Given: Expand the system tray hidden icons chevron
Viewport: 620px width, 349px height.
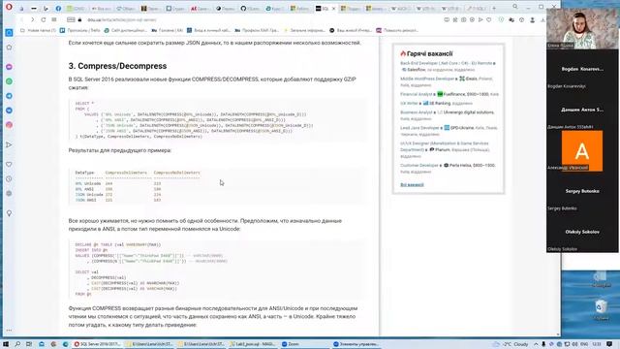Looking at the screenshot, I should click(536, 344).
